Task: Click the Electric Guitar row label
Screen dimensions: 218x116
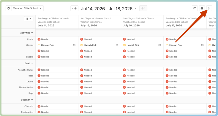Action: [26, 87]
